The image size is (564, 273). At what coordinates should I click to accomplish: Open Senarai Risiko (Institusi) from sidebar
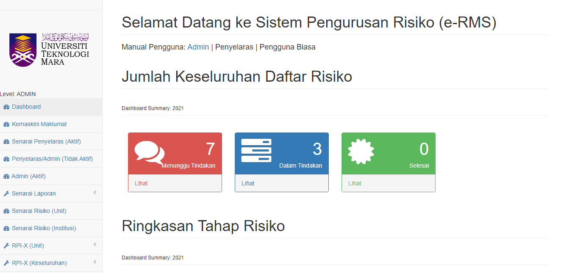pos(44,228)
